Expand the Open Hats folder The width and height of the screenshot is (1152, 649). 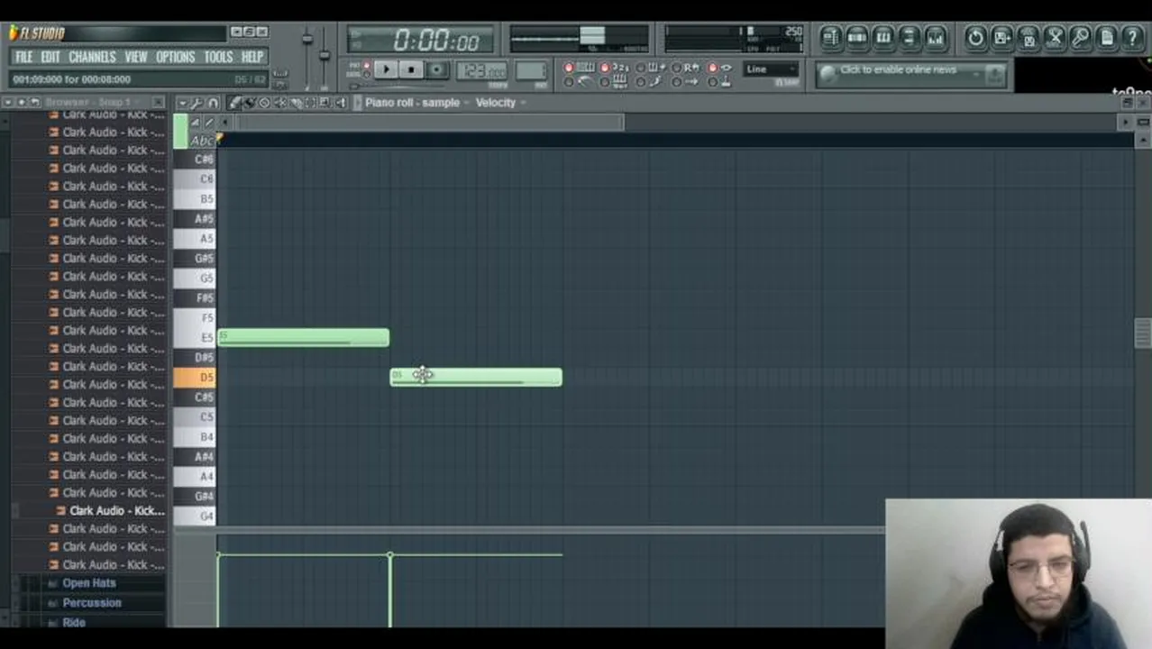tap(89, 583)
